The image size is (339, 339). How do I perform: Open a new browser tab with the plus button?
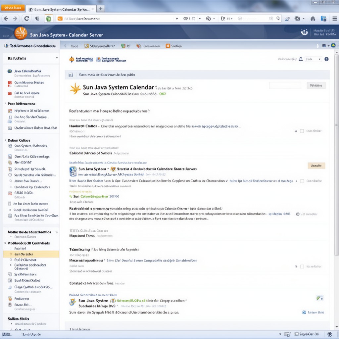click(101, 9)
